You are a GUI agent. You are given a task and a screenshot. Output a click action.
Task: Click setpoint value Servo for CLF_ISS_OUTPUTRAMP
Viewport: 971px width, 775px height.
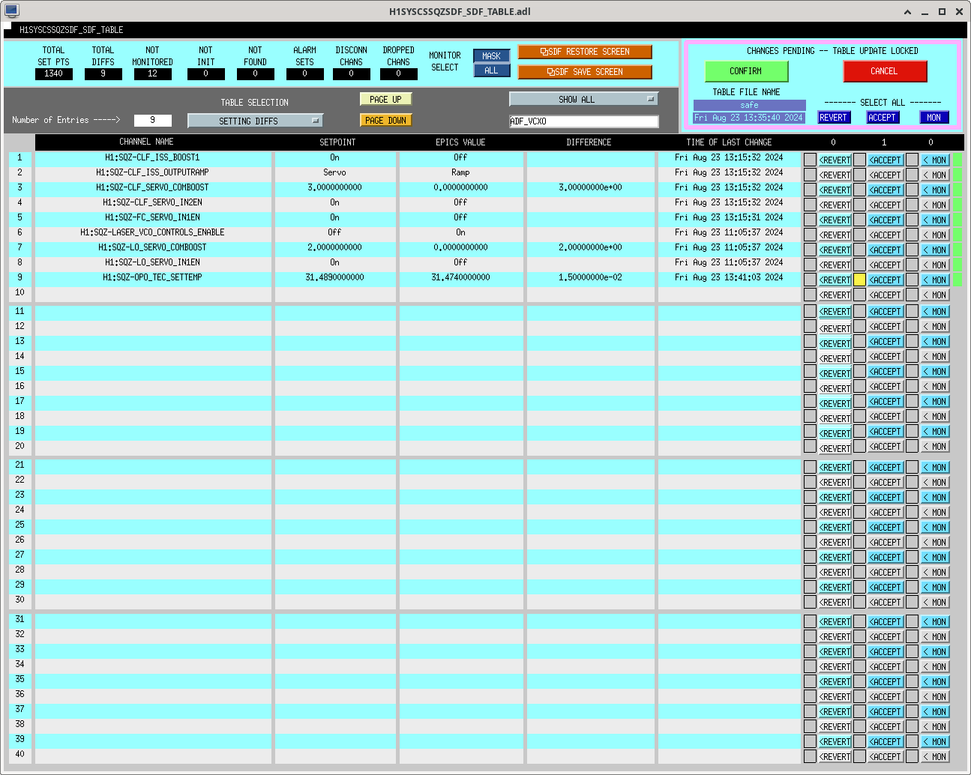[334, 172]
